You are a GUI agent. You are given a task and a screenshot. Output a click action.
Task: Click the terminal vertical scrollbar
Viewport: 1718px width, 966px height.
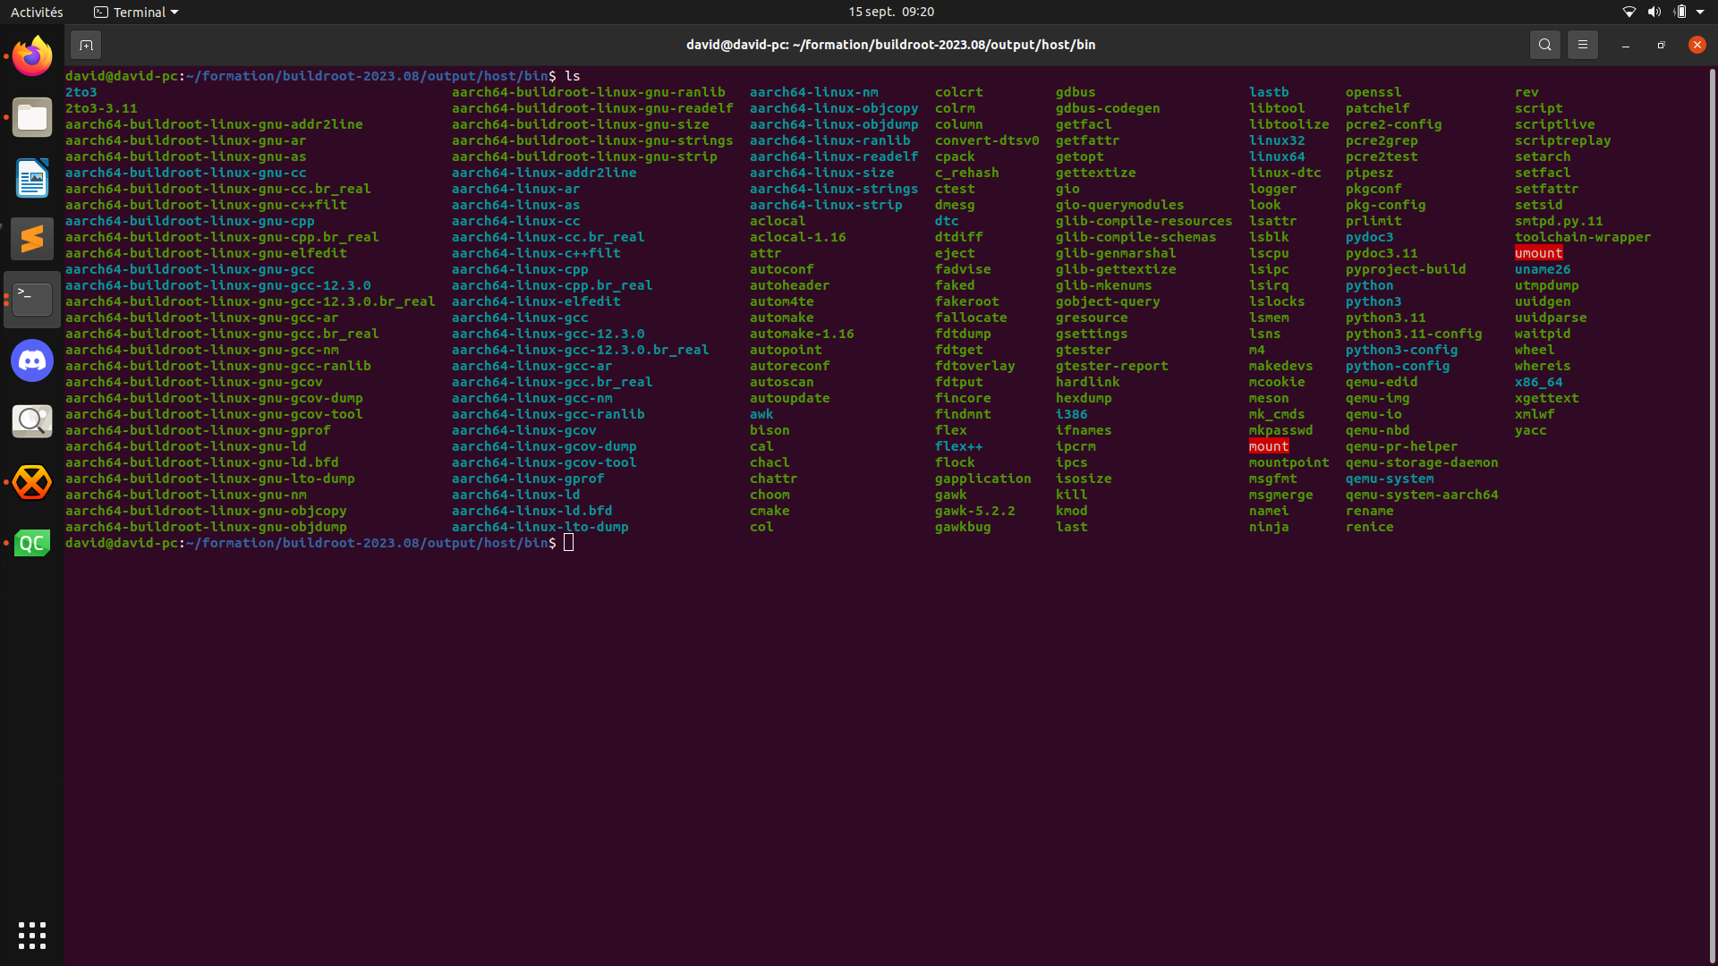click(x=1713, y=515)
